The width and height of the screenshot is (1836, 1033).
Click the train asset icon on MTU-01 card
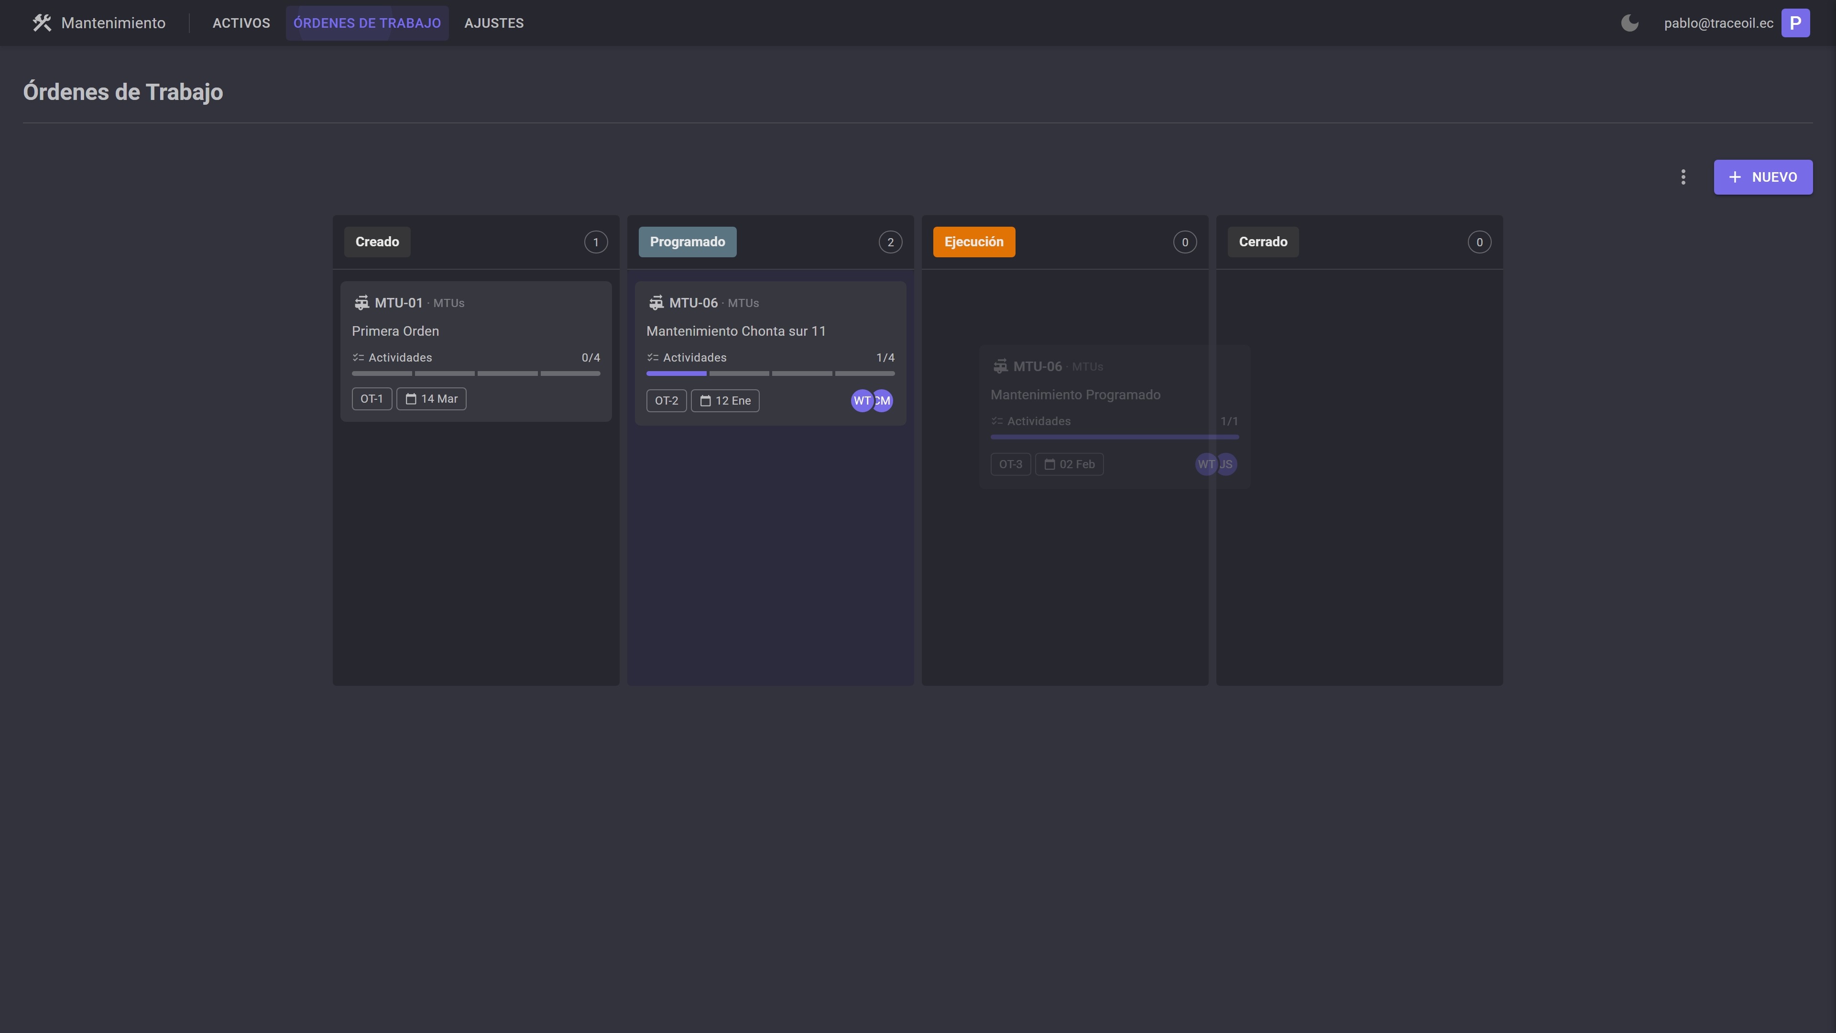363,302
